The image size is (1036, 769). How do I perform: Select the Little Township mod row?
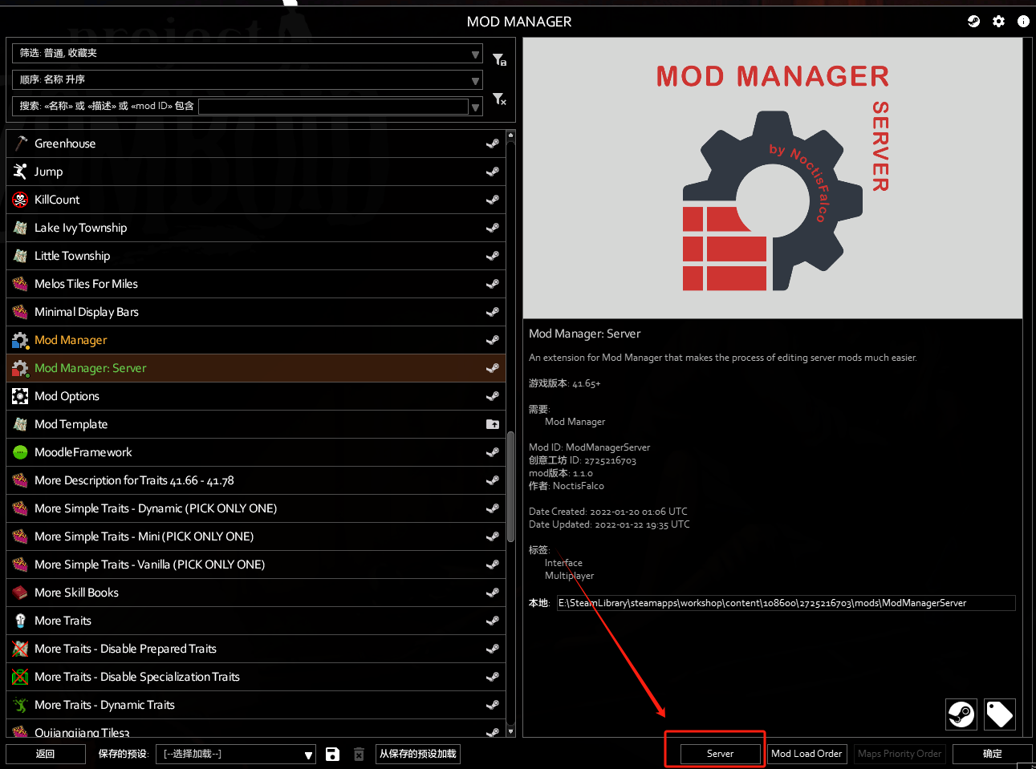[256, 256]
